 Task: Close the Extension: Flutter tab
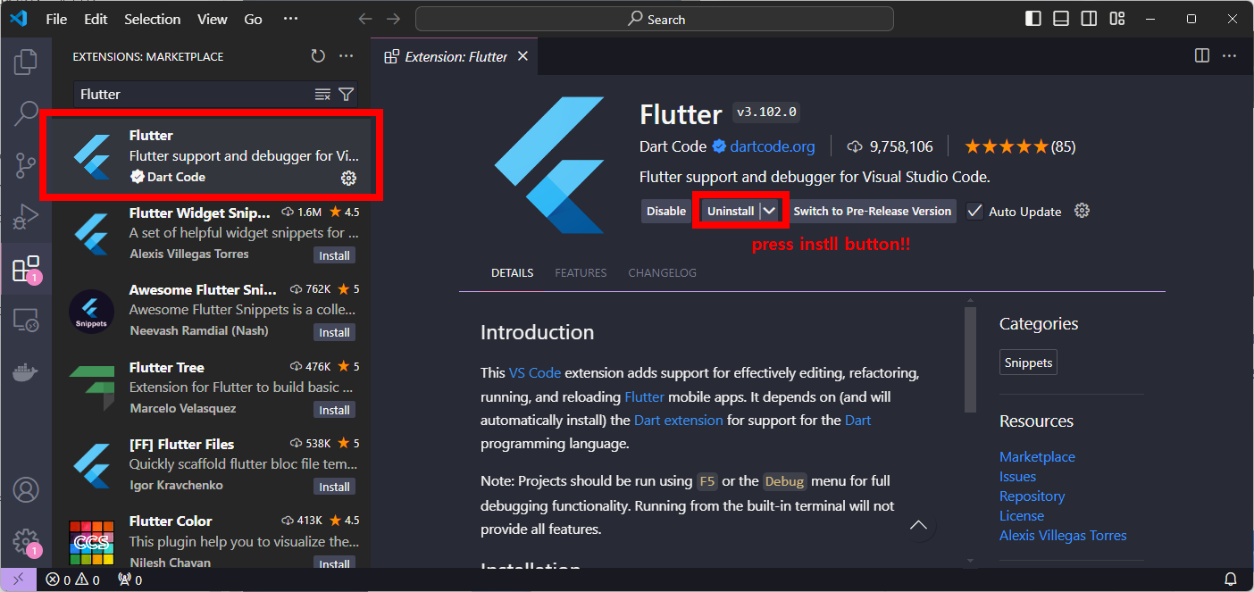(522, 56)
